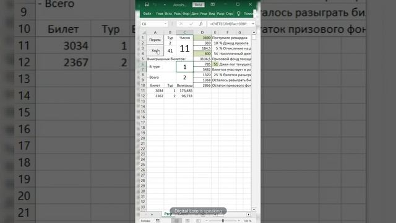Viewport: 396px width, 223px height.
Task: Click the vertical scrollbar up arrow
Action: (254, 32)
